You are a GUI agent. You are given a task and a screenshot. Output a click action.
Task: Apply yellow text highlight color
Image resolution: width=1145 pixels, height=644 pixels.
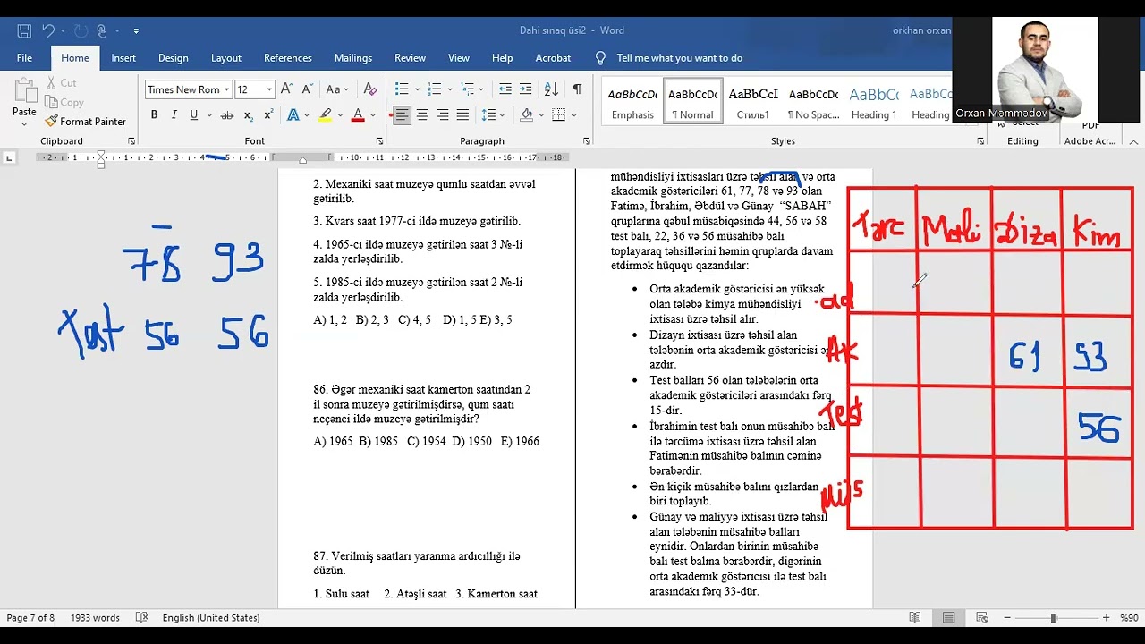point(325,114)
